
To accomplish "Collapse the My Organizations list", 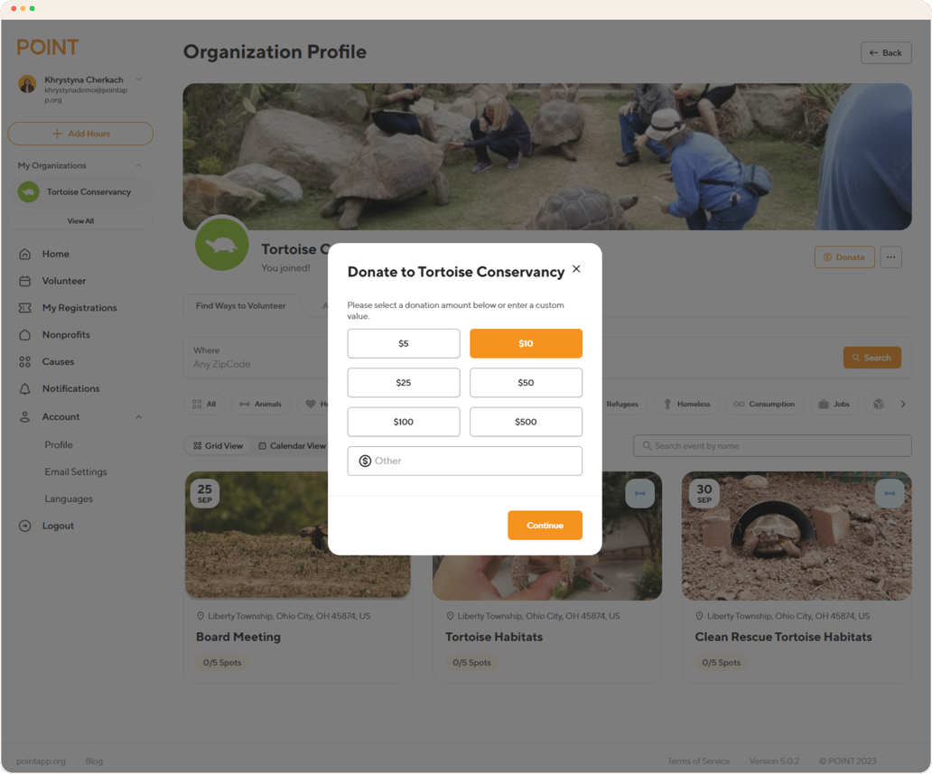I will coord(139,166).
